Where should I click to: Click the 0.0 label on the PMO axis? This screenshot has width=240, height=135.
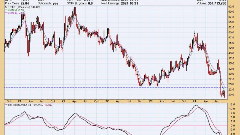click(x=233, y=126)
